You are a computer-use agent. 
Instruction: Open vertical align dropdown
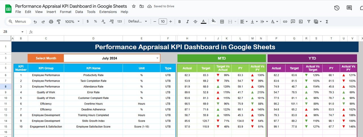tap(254, 21)
